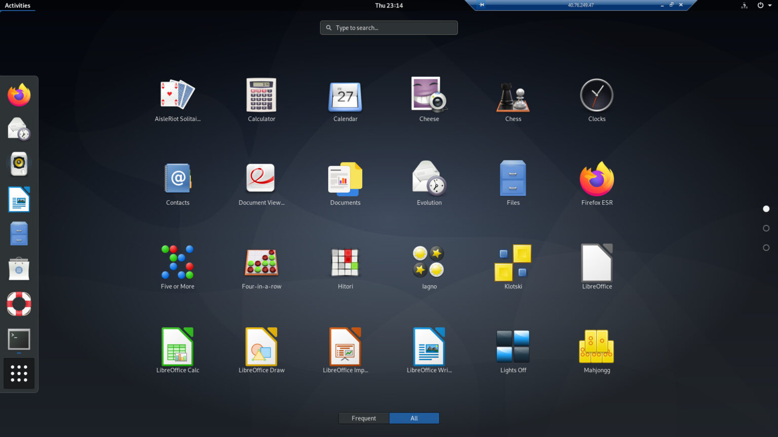Viewport: 778px width, 437px height.
Task: Open Help lifebuoy icon in the dock
Action: tap(19, 304)
